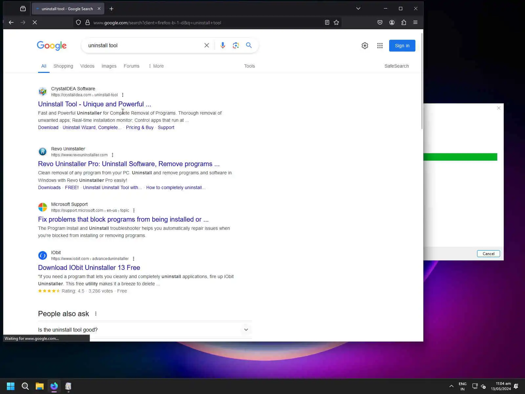Open the CrystalIDEA Support sitelink
This screenshot has width=525, height=394.
[166, 127]
